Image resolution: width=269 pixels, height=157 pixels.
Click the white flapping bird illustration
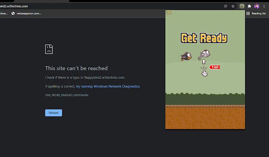pos(205,54)
